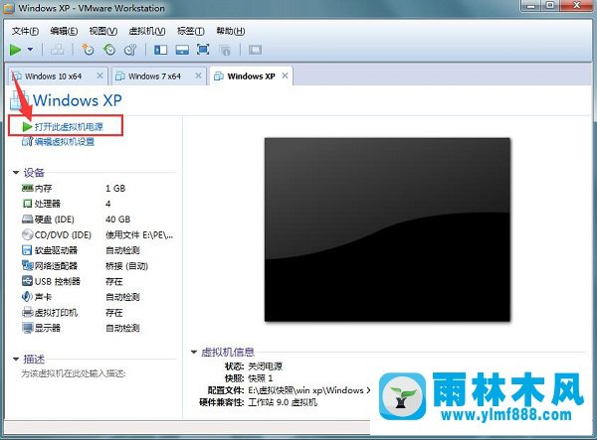Minimize the VMware Workstation window
The image size is (597, 440).
532,5
